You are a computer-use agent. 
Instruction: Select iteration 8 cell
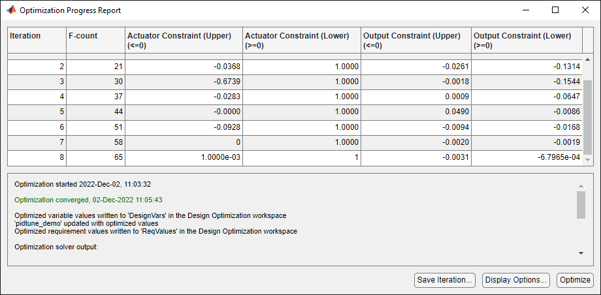coord(37,157)
